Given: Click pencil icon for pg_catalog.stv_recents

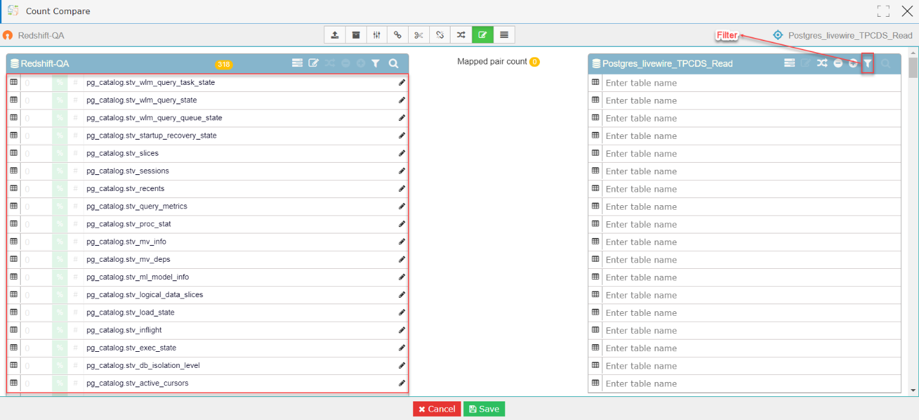Looking at the screenshot, I should (402, 188).
